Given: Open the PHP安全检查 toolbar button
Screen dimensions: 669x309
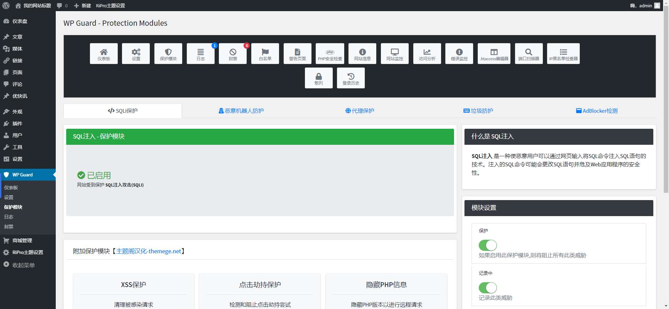Looking at the screenshot, I should [330, 54].
